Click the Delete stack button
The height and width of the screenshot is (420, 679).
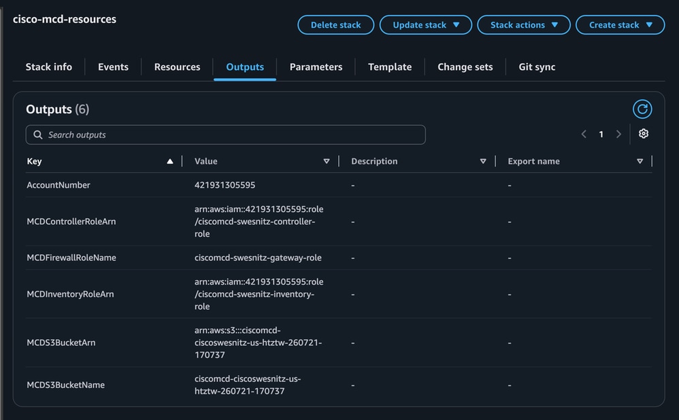[335, 25]
